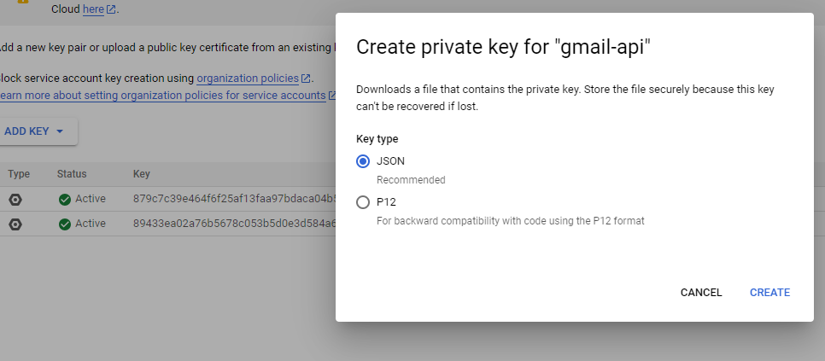
Task: Open the learn more about organization policies link
Action: click(162, 96)
